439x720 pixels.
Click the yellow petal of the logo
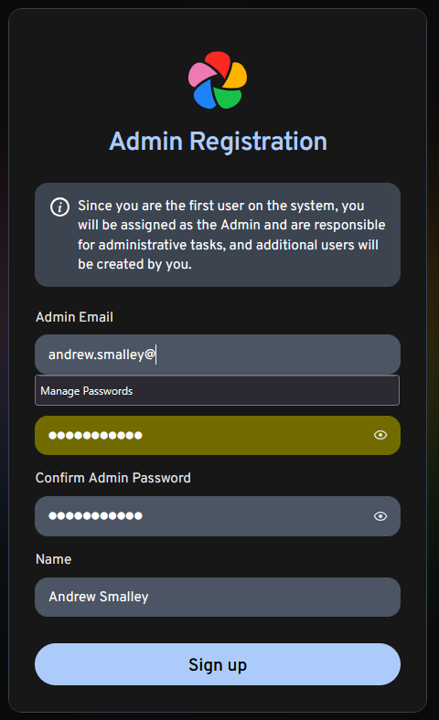tap(235, 76)
